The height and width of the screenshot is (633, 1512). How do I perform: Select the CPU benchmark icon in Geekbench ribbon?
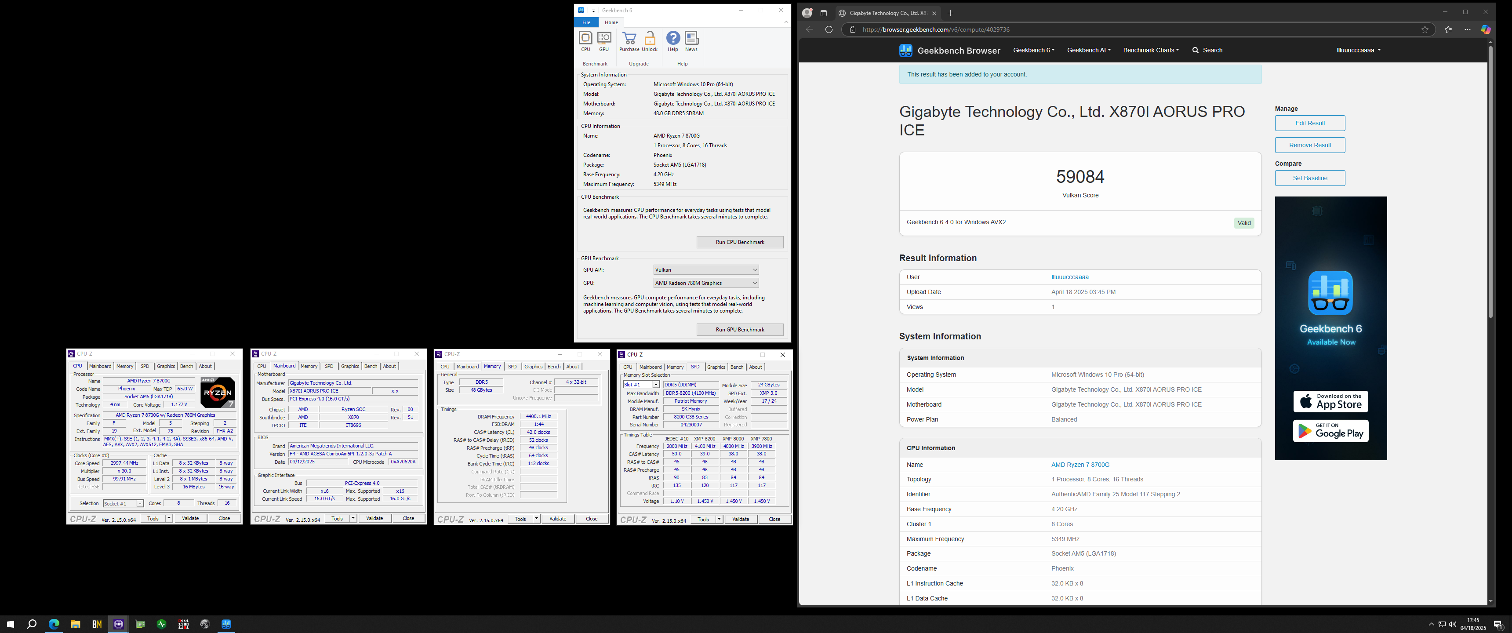coord(585,41)
